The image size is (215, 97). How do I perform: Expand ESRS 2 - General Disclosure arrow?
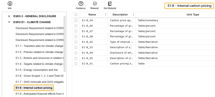click(x=9, y=16)
